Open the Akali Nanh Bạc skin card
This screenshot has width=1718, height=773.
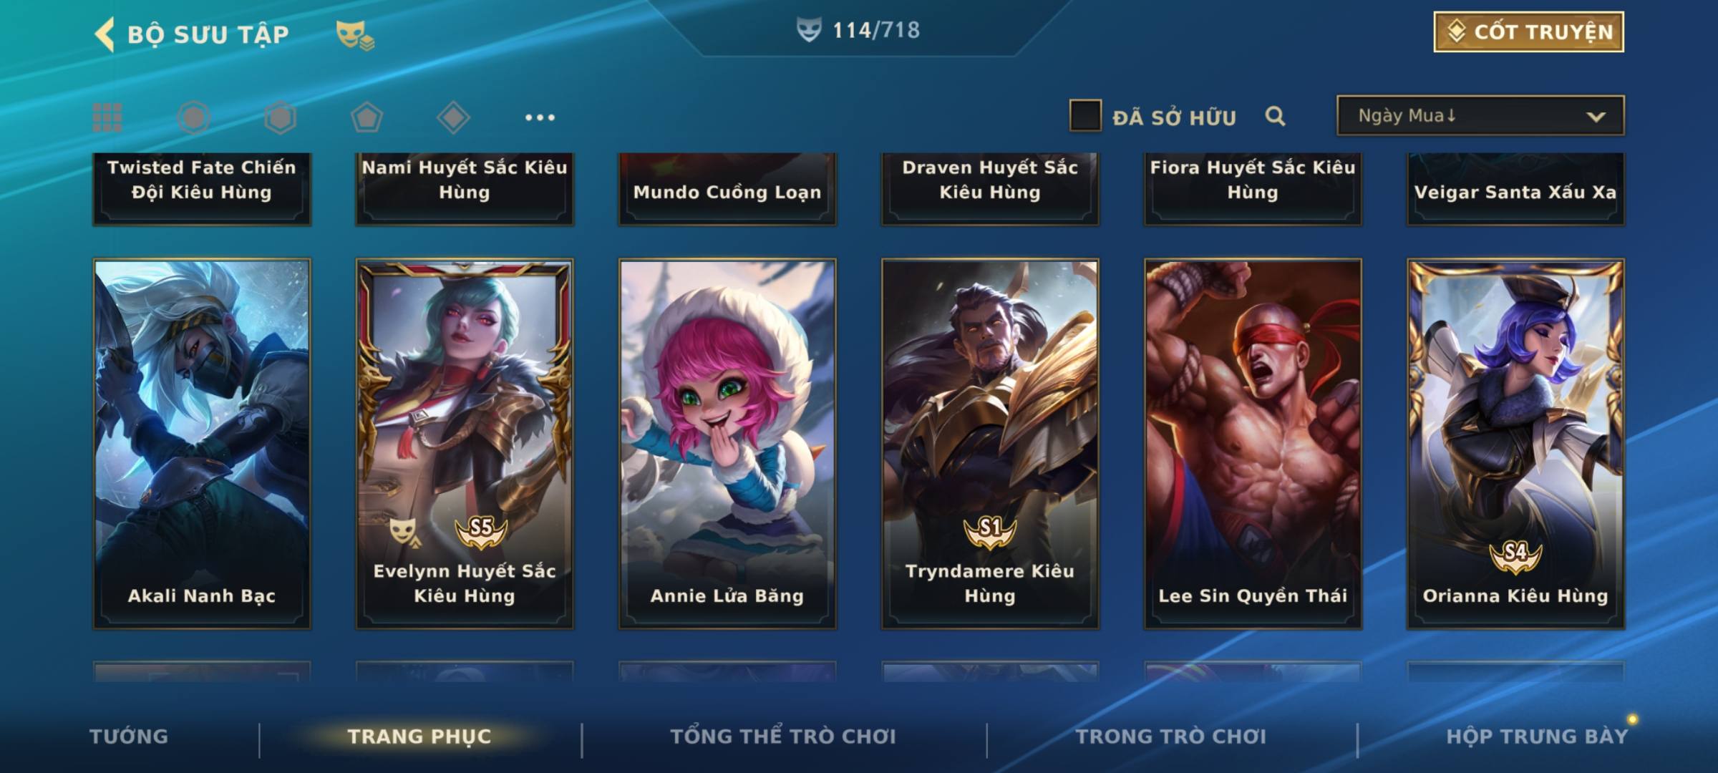[x=202, y=444]
